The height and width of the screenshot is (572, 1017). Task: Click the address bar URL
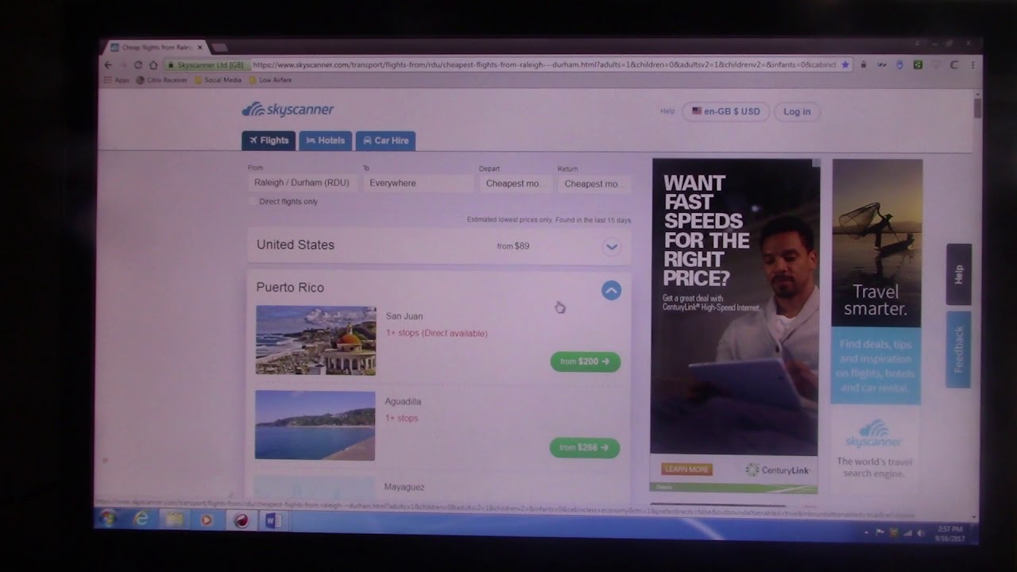click(x=544, y=64)
